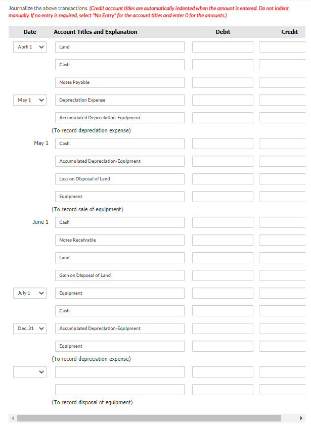Open the empty date dropdown at the bottom
Viewport: 311px width, 425px height.
point(29,371)
